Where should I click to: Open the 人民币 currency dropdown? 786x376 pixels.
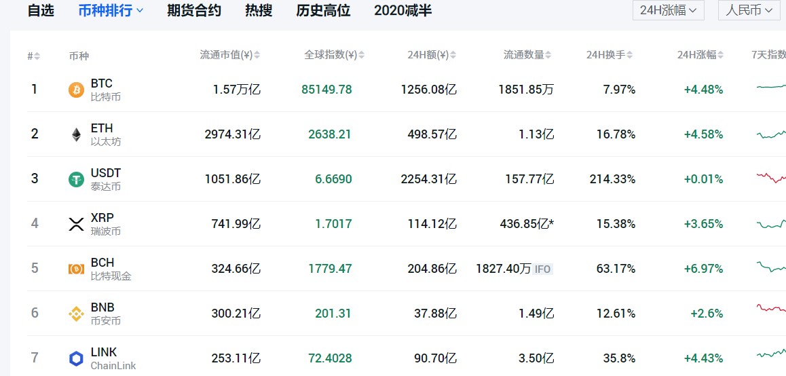tap(749, 10)
